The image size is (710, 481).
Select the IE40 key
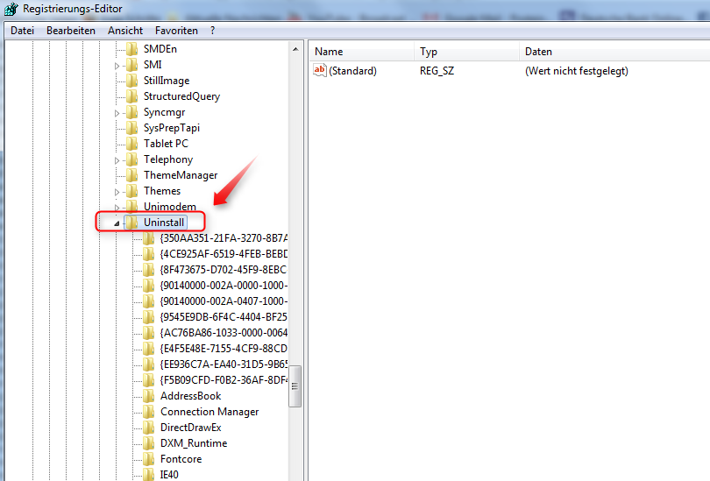pyautogui.click(x=169, y=475)
